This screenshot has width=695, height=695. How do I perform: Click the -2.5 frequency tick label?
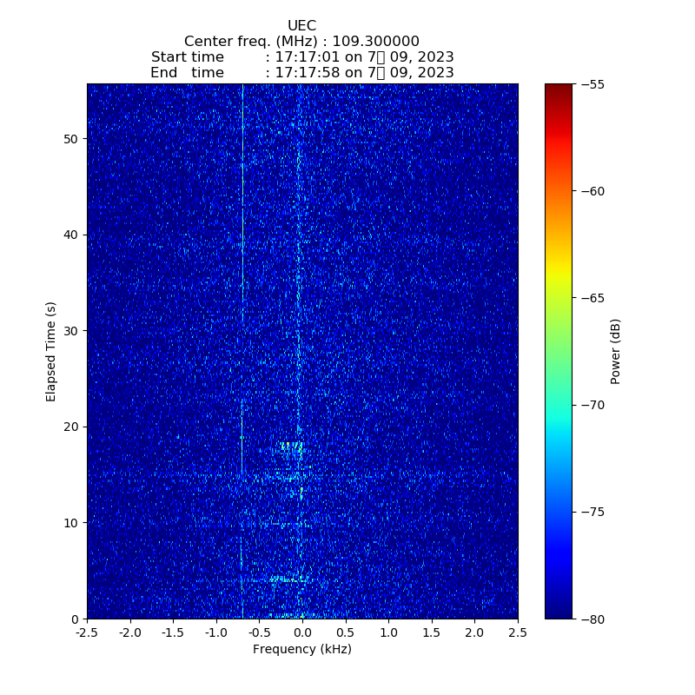[87, 634]
